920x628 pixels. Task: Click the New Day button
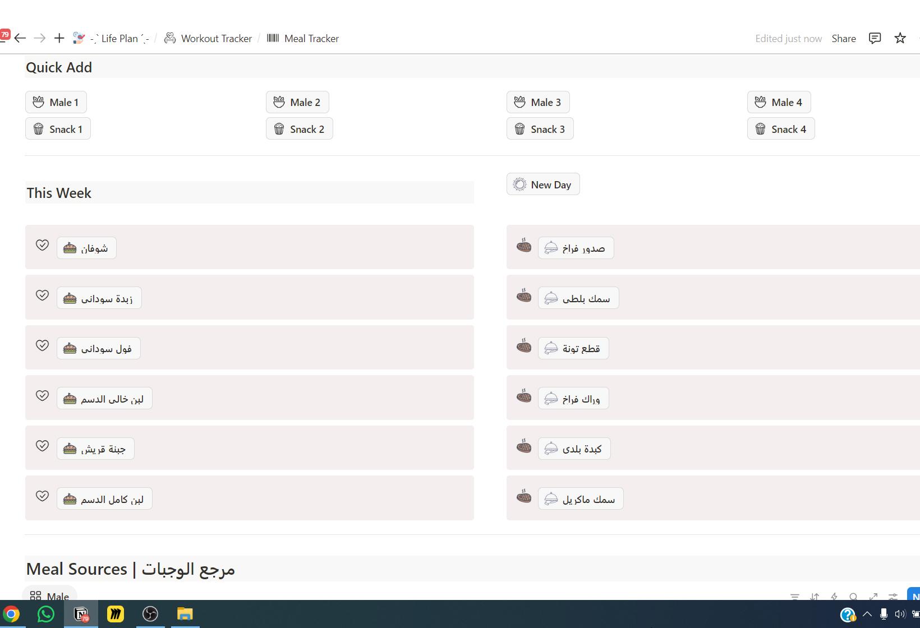[542, 184]
